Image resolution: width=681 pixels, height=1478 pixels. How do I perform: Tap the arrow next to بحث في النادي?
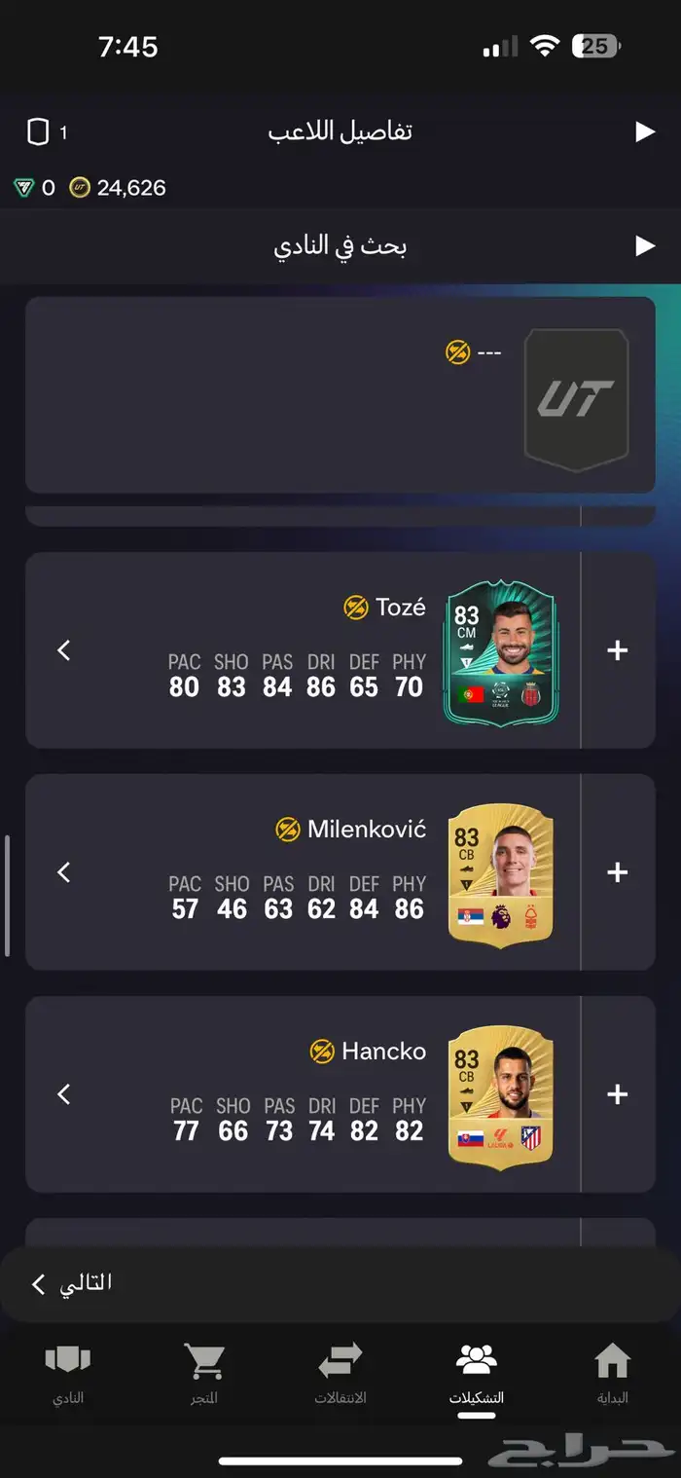point(645,245)
